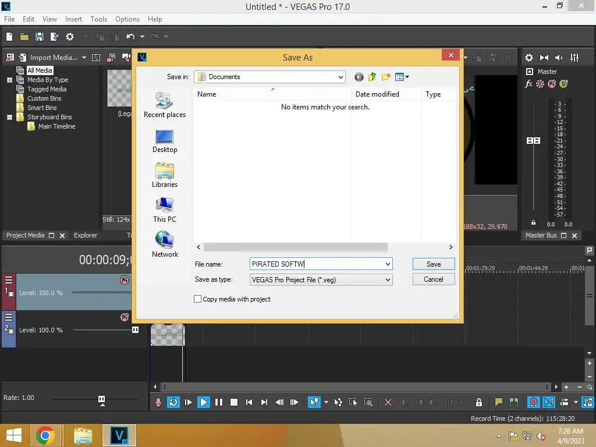The width and height of the screenshot is (596, 447).
Task: Click the track 1 hamburger menu icon
Action: [x=9, y=280]
